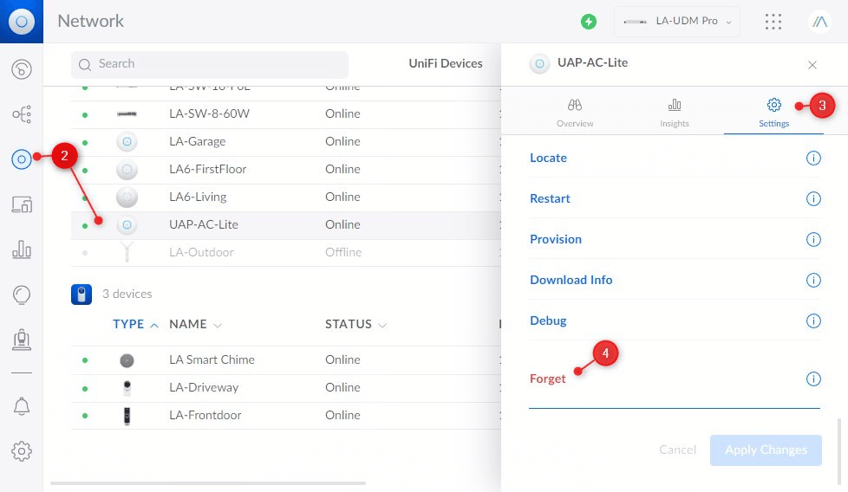Select the LA-Driveway name
This screenshot has width=848, height=492.
tap(204, 388)
